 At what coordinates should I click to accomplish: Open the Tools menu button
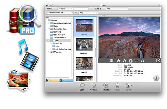click(128, 87)
